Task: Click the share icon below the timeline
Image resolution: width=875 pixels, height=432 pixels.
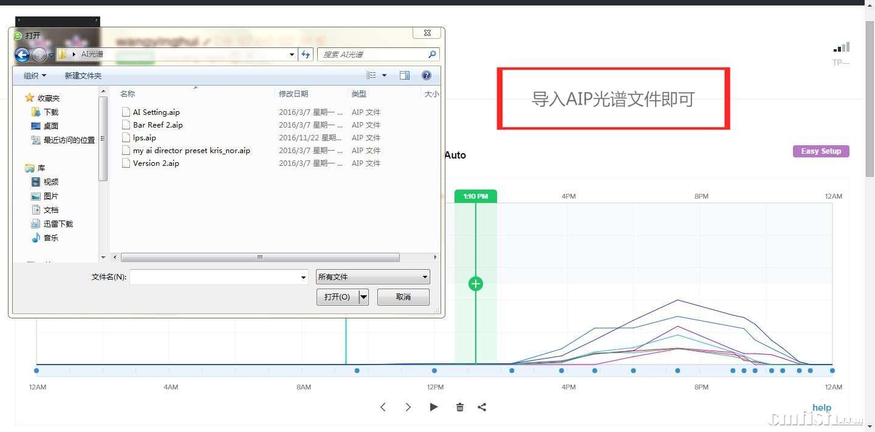Action: tap(482, 407)
